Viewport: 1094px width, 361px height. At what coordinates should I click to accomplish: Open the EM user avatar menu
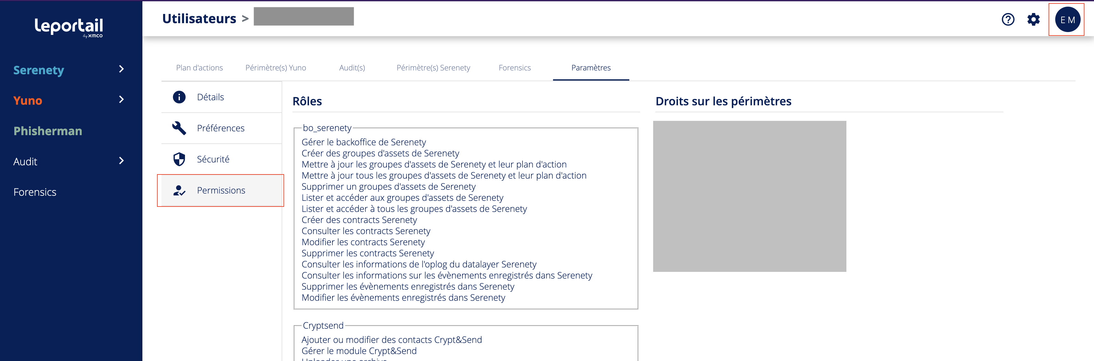click(1067, 19)
